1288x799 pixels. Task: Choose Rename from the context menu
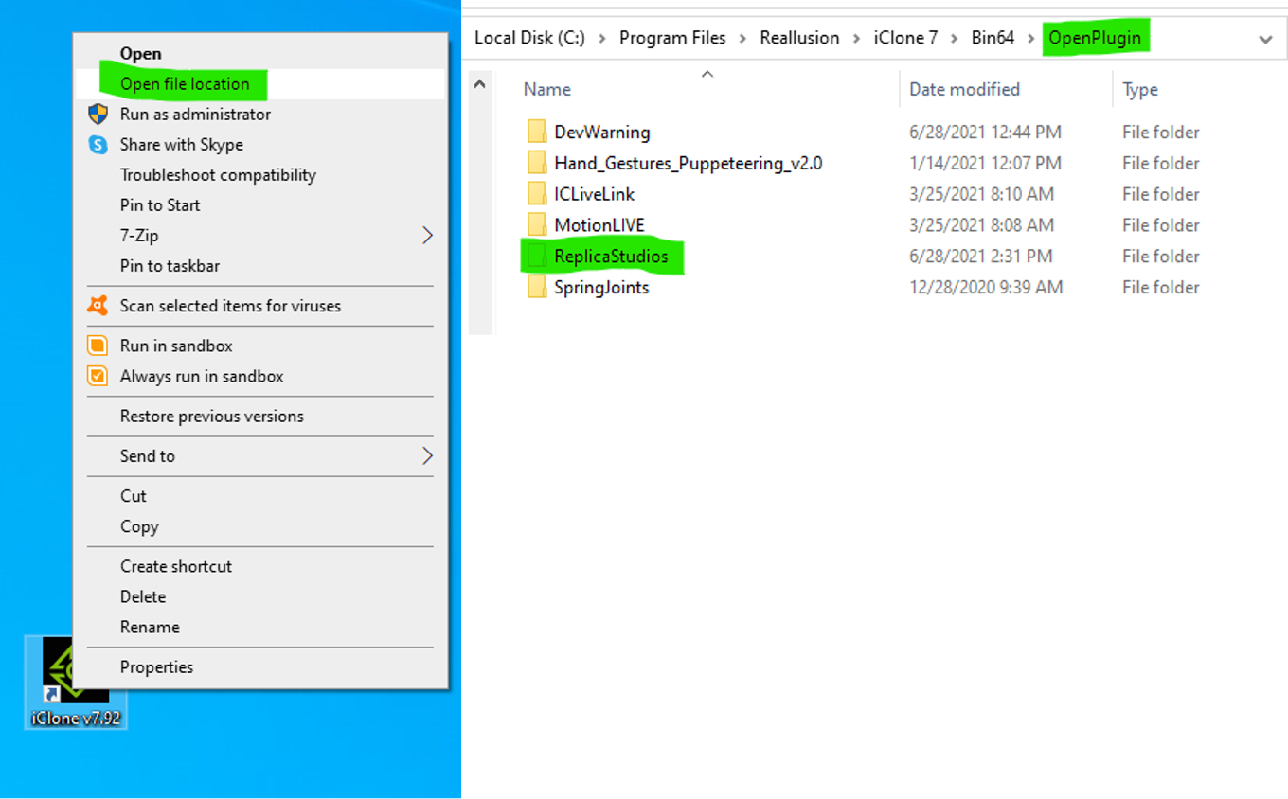260,627
